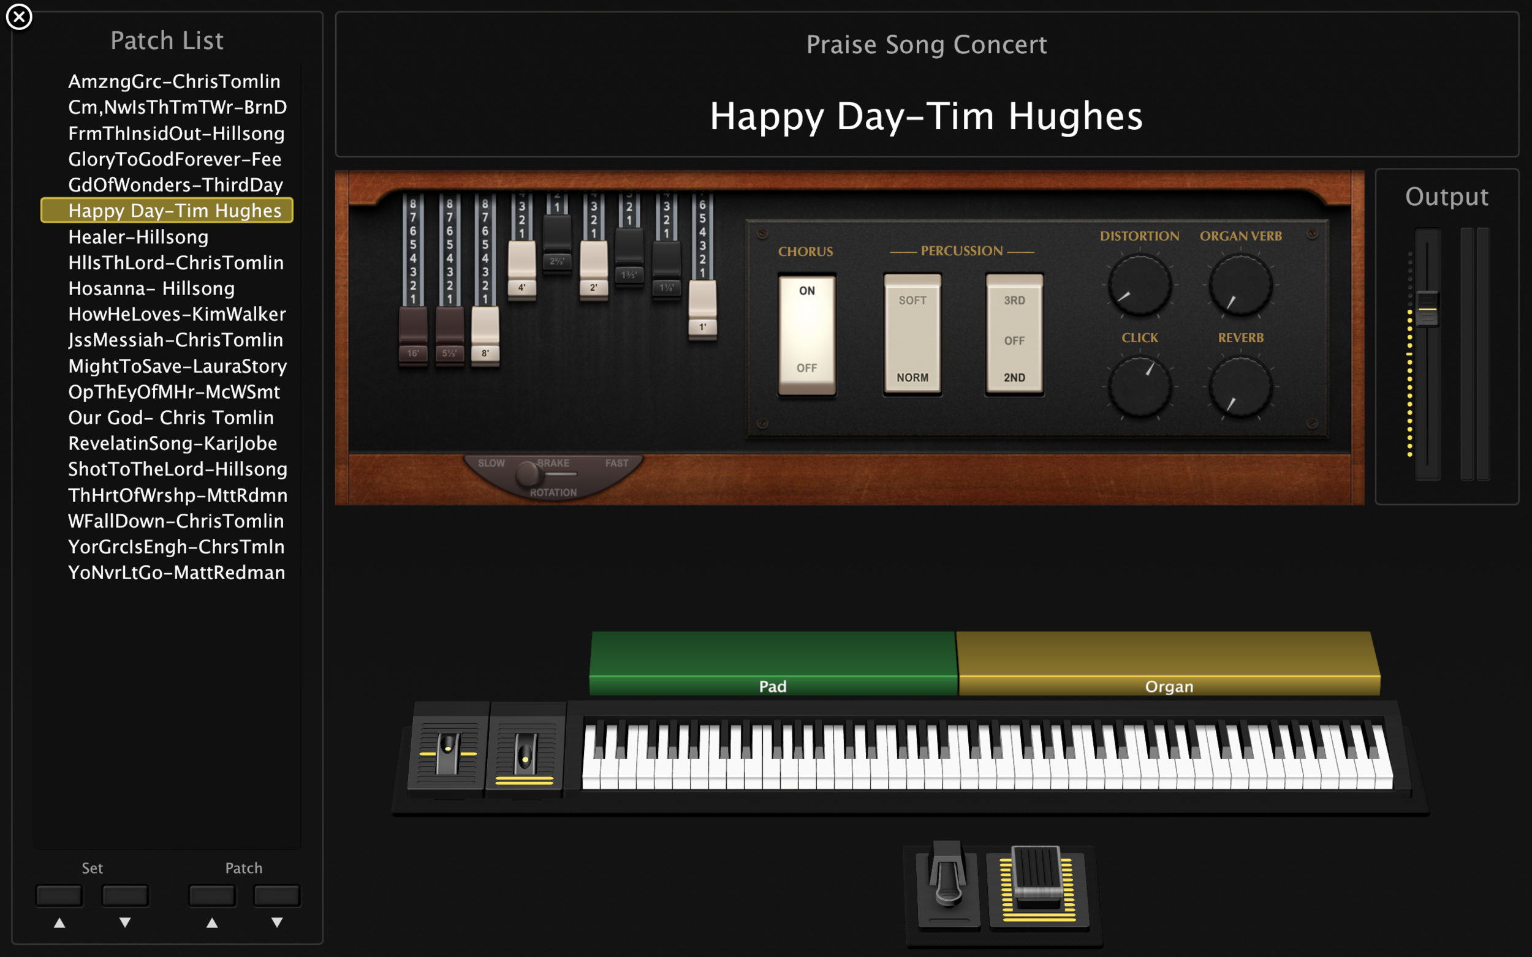This screenshot has width=1532, height=957.
Task: Click the Happy Day-Tim Hughes patch title
Action: (927, 116)
